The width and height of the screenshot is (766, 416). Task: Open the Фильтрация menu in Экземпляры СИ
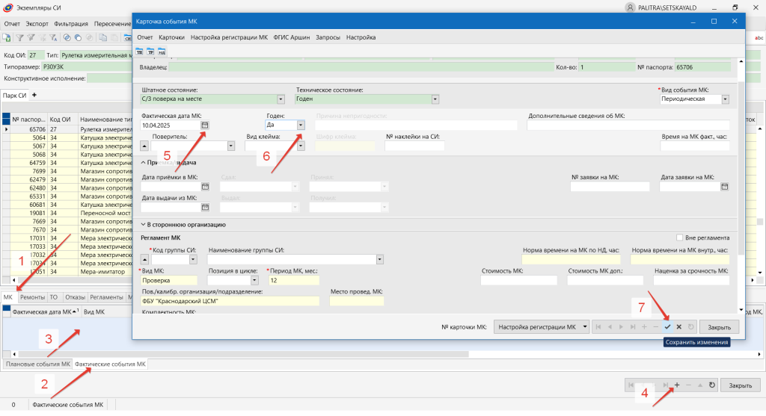(x=71, y=23)
